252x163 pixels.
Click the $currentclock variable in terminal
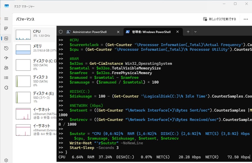click(84, 45)
